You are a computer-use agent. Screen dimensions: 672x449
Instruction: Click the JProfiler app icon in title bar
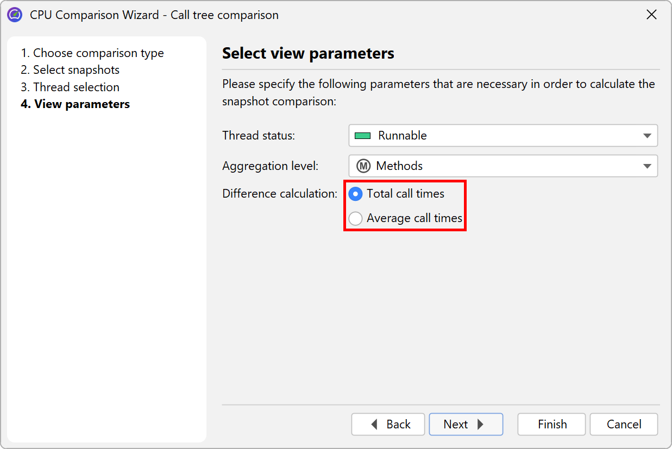click(x=15, y=15)
